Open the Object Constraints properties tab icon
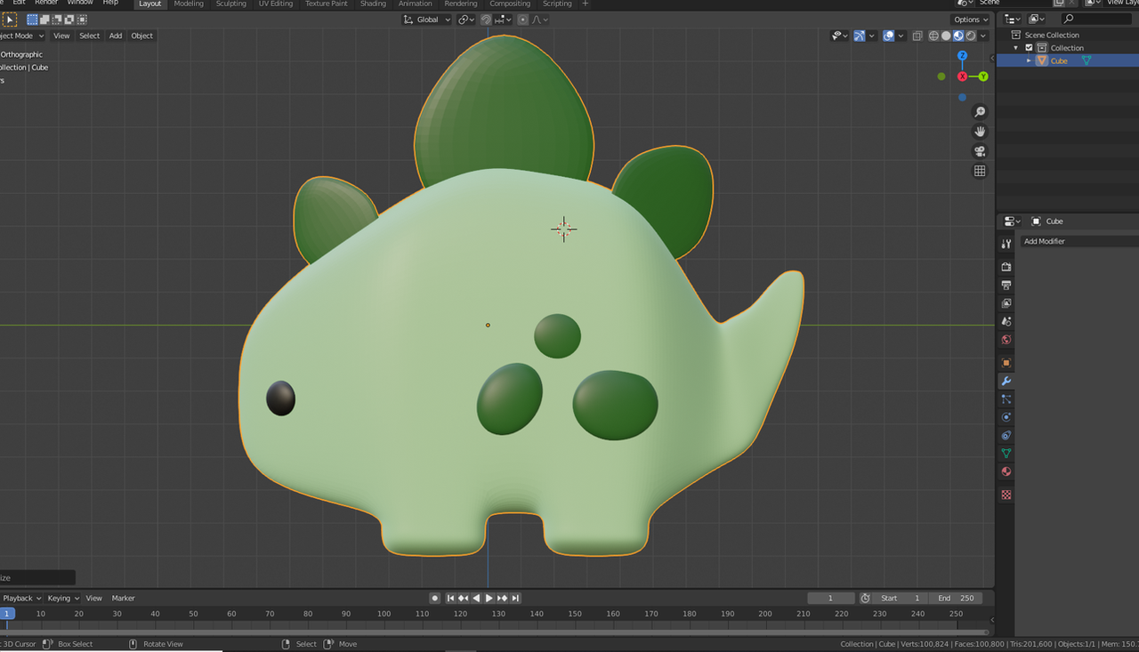 [1006, 436]
